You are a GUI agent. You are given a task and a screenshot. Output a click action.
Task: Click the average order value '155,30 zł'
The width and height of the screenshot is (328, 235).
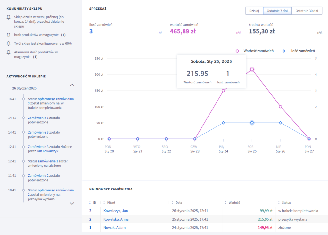[262, 31]
